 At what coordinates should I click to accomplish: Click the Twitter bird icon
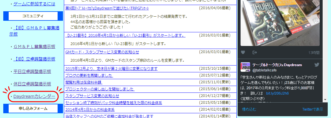pos(317,65)
